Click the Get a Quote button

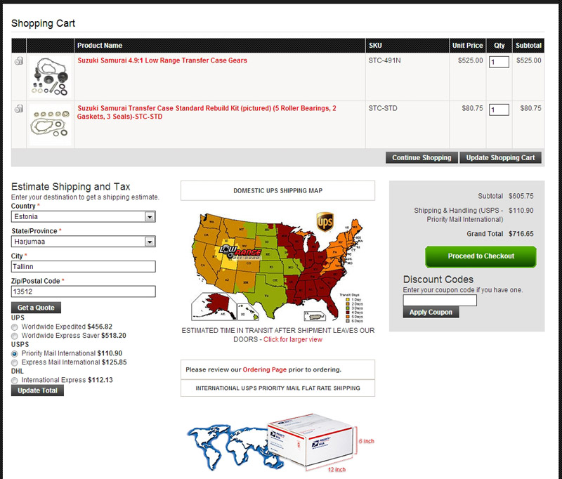coord(36,308)
